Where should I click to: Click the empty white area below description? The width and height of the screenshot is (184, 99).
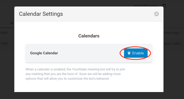tap(89, 86)
